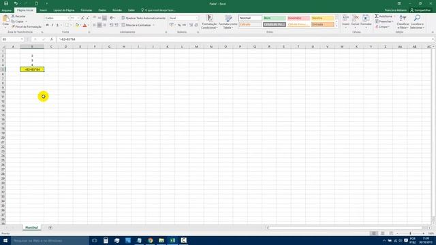Toggle underline (S) formatting

[57, 25]
